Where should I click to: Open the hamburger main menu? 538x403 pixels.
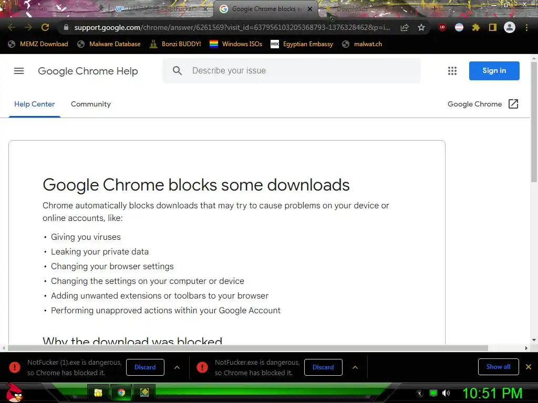[x=19, y=71]
